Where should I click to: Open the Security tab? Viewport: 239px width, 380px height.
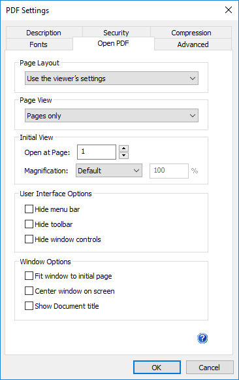pos(116,33)
